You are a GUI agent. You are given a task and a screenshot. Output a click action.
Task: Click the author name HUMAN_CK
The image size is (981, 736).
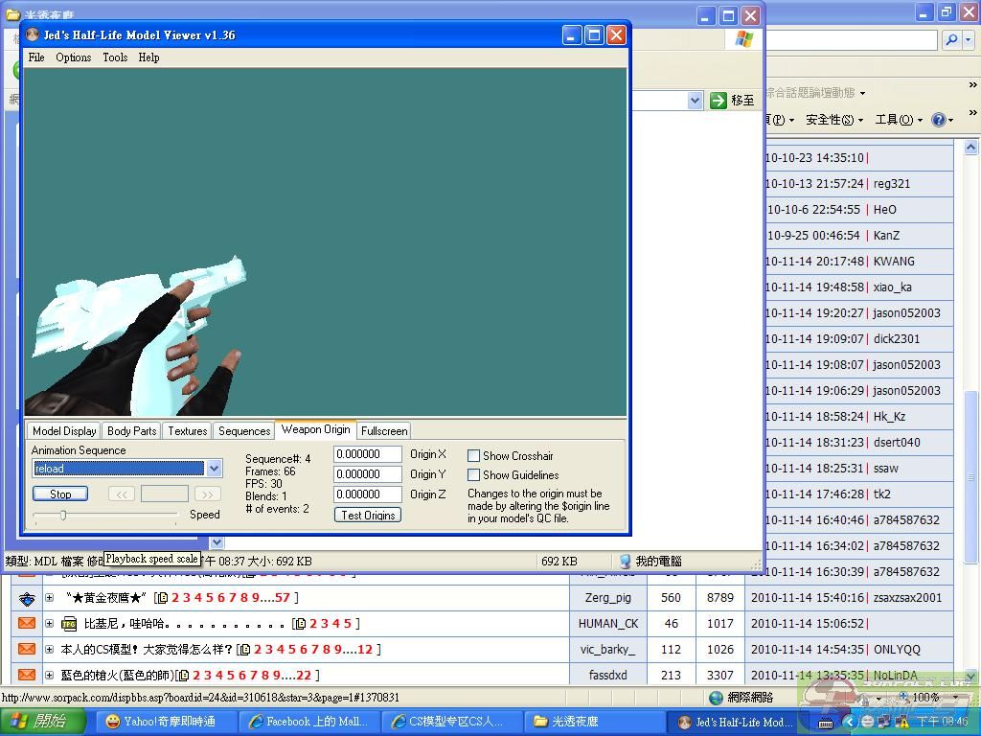[x=607, y=623]
